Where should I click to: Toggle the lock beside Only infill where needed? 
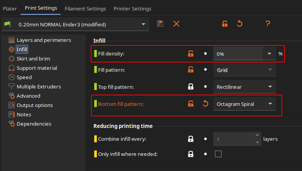[x=190, y=154]
